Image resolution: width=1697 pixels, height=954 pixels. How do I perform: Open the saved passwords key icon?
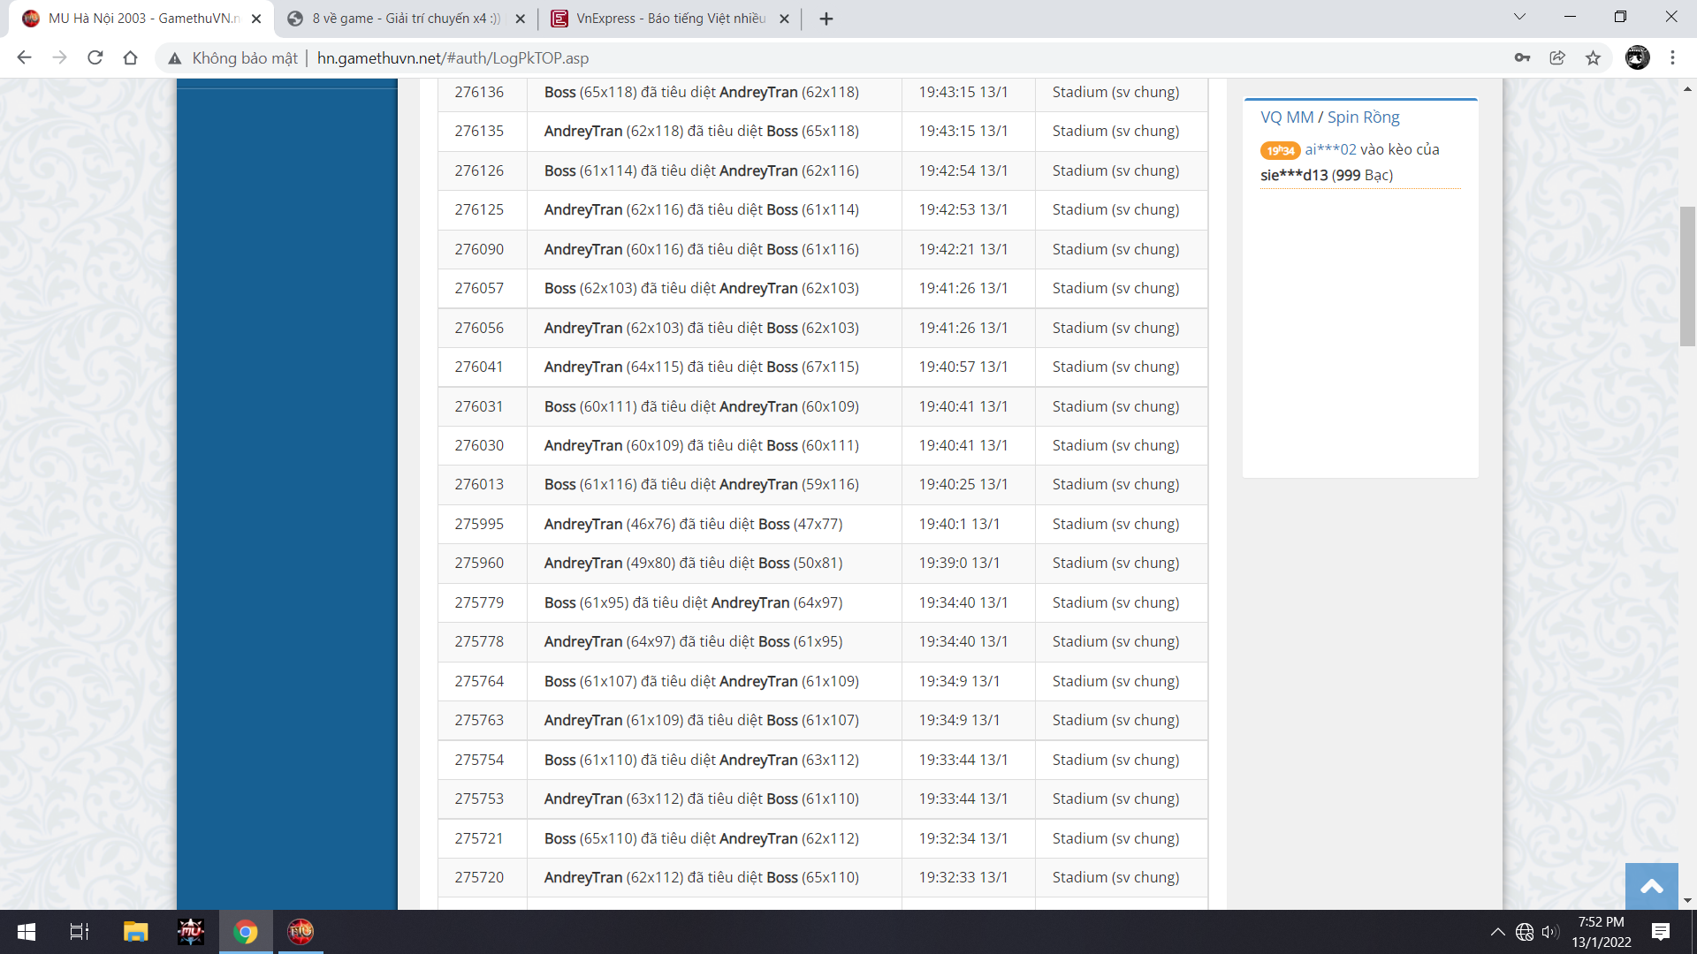click(x=1522, y=57)
